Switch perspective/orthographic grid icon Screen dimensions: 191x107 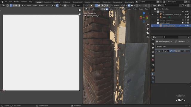(147, 37)
